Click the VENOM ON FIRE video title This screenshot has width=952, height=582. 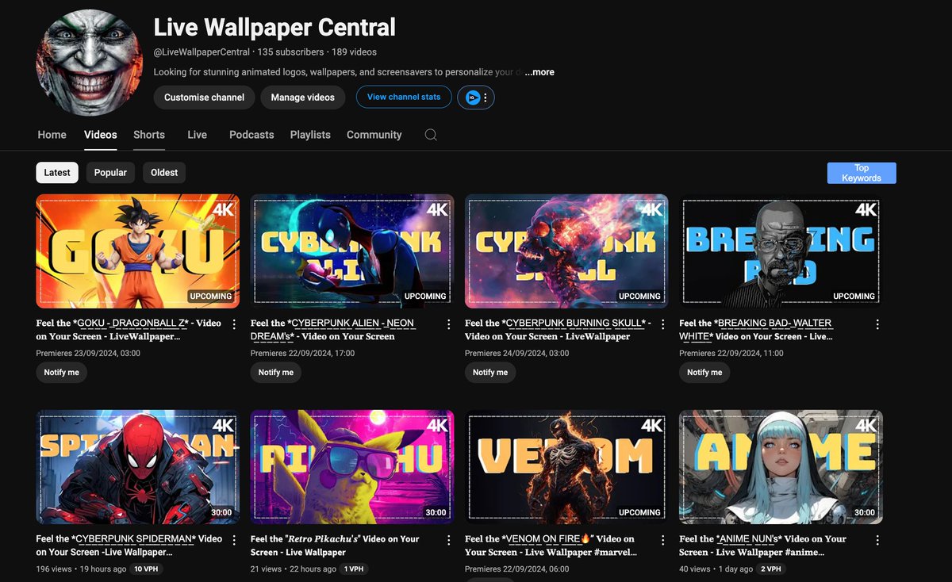click(550, 546)
